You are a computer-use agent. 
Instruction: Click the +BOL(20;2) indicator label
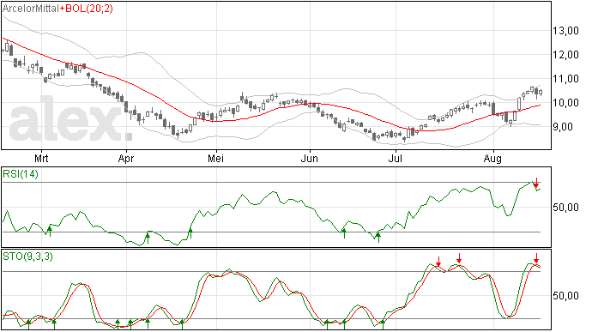click(x=86, y=9)
